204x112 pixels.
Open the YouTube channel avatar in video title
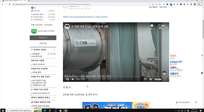coord(67,26)
